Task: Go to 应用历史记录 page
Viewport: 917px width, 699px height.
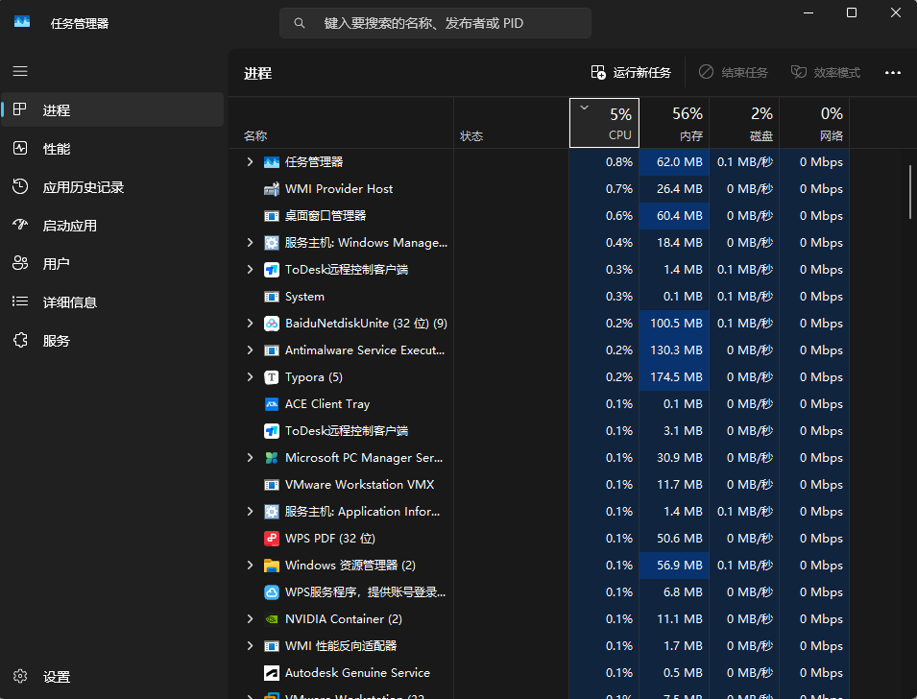Action: click(x=112, y=186)
